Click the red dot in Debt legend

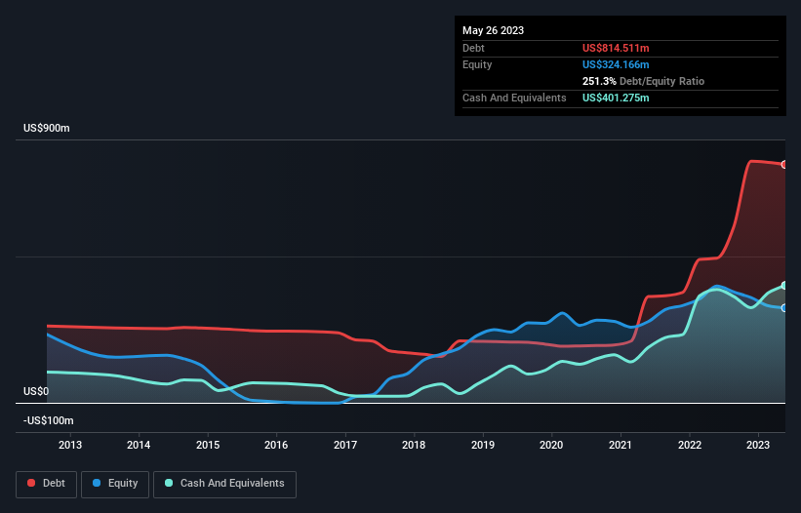coord(31,483)
